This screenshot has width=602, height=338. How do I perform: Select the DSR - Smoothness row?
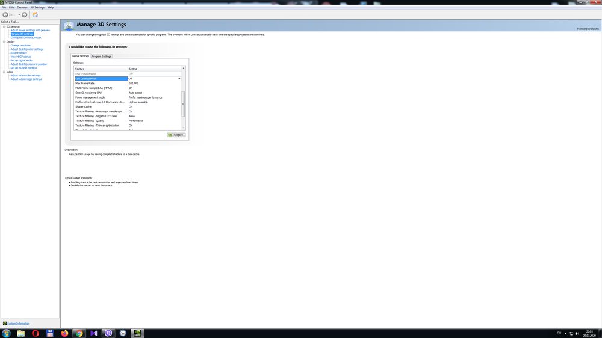click(128, 74)
